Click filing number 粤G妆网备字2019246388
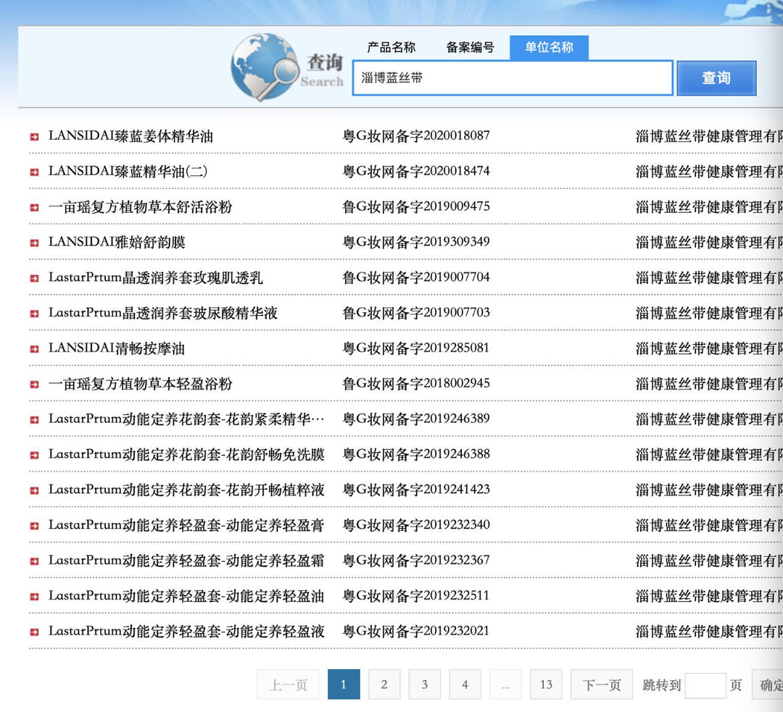 click(416, 455)
